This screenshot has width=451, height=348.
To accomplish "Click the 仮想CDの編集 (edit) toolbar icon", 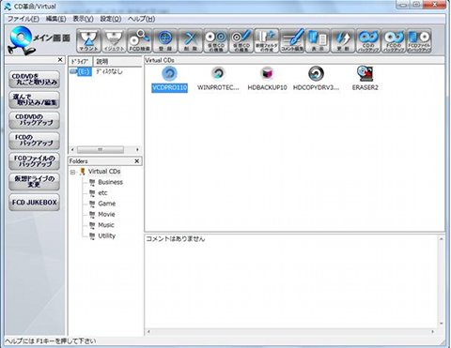I will click(x=241, y=40).
